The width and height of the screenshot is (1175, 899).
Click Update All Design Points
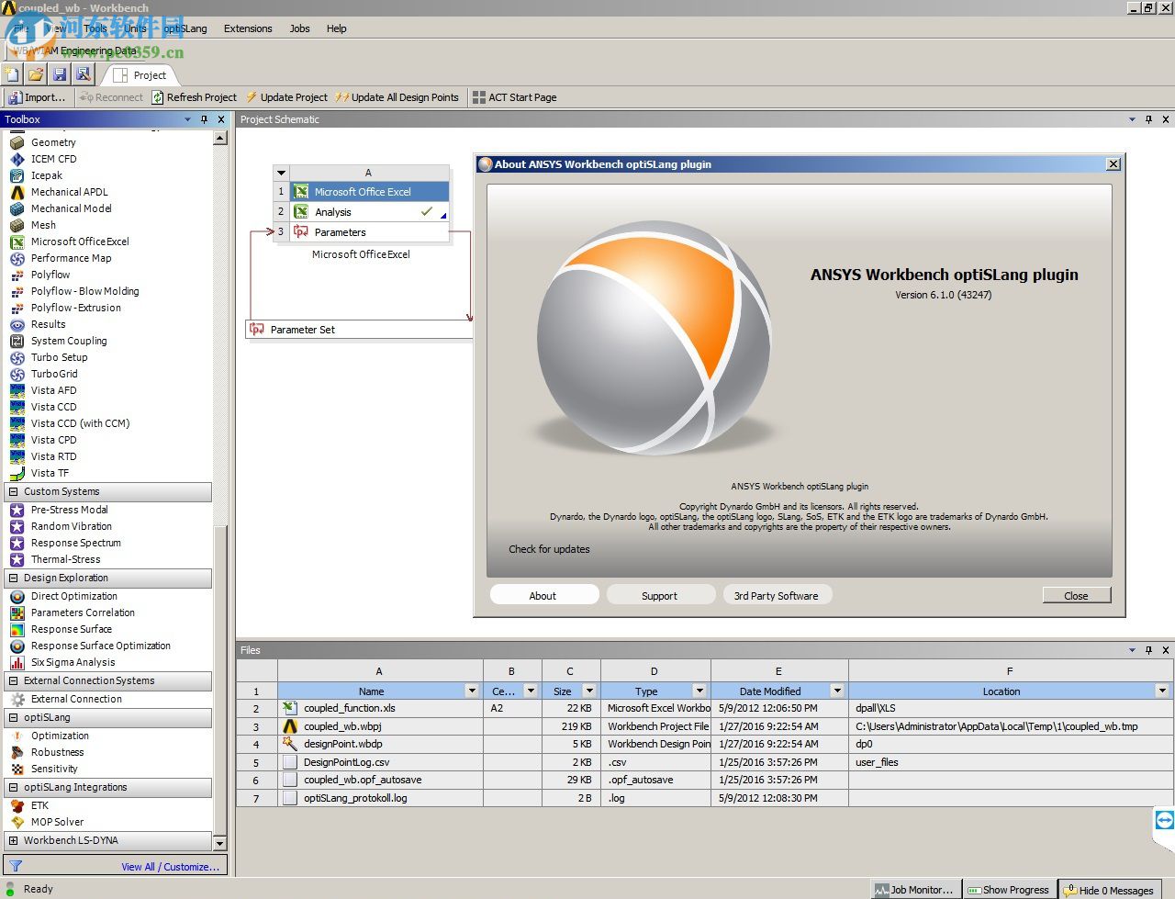(397, 97)
